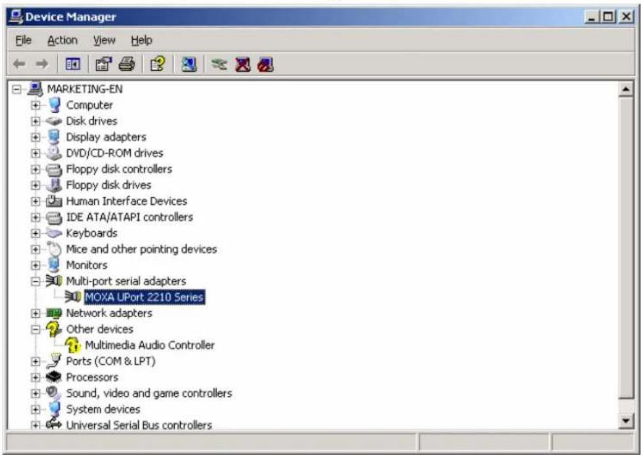Image resolution: width=641 pixels, height=455 pixels.
Task: Click the scroll down arrow
Action: [x=626, y=421]
